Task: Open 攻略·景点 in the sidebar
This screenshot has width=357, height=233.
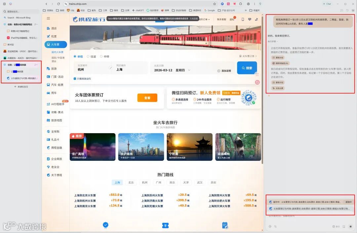Action: (x=55, y=112)
